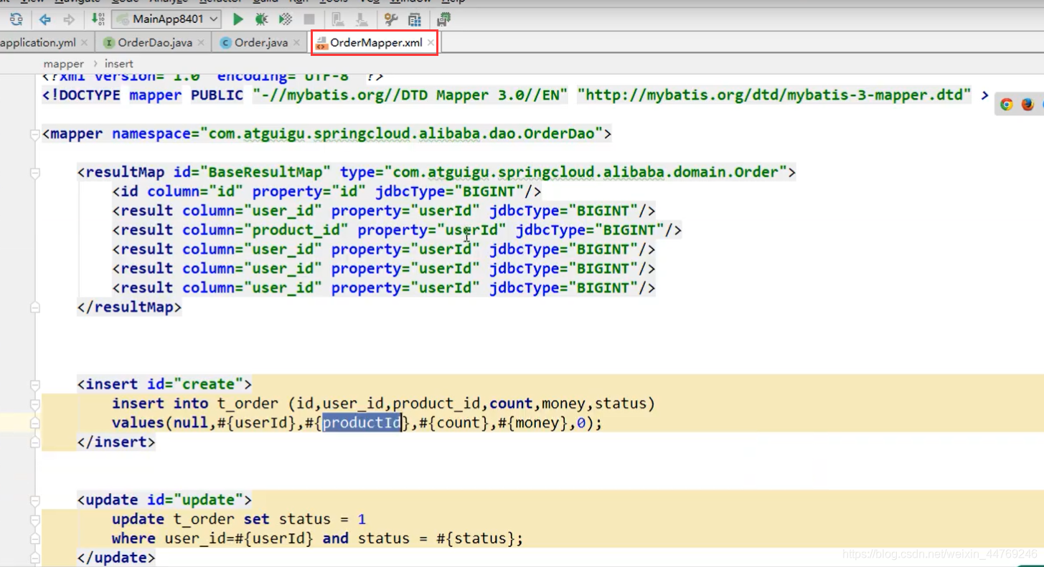Click #{money} in the values line
Image resolution: width=1044 pixels, height=567 pixels.
point(532,423)
